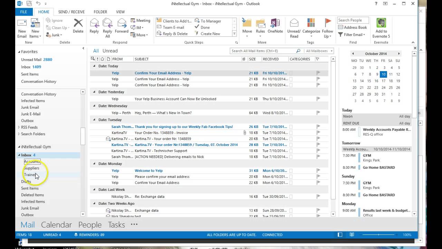This screenshot has width=442, height=249.
Task: Click the Delete message icon
Action: [x=78, y=26]
